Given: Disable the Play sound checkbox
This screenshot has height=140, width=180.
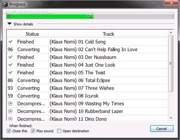Looking at the screenshot, I should [x=33, y=131].
